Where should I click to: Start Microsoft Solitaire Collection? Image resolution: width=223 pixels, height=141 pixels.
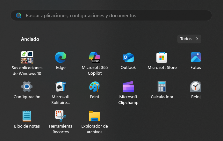click(x=61, y=86)
